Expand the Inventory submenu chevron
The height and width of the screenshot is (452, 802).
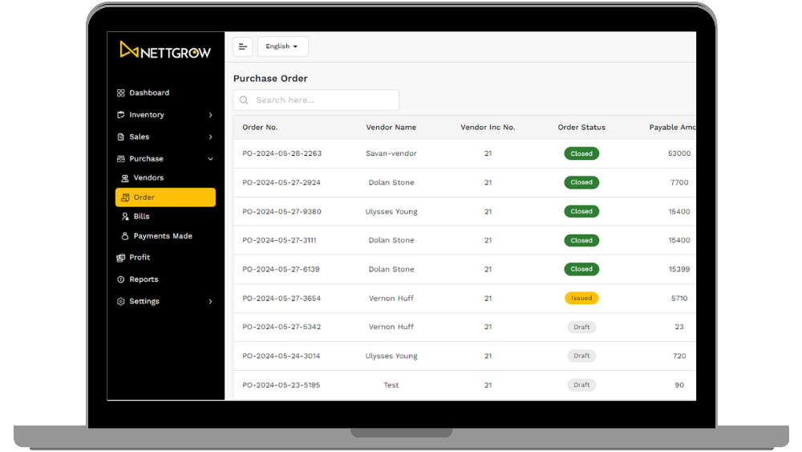coord(211,115)
